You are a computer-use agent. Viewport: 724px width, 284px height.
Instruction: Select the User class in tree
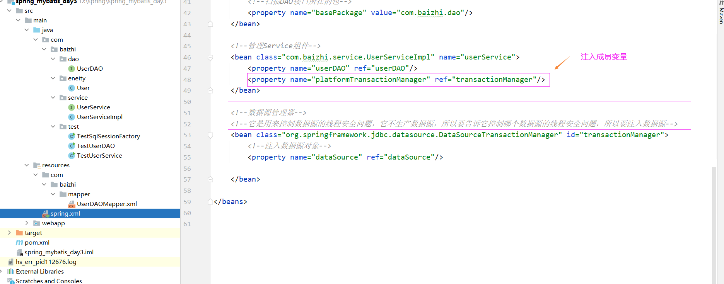pos(83,88)
